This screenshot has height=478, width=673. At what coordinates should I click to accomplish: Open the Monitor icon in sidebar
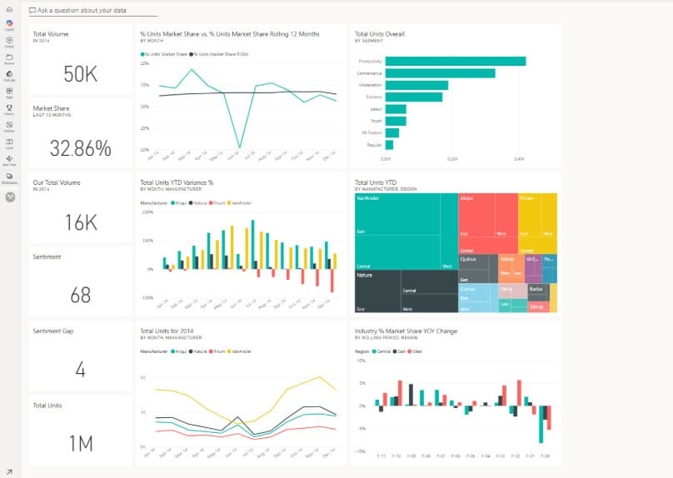pyautogui.click(x=9, y=126)
